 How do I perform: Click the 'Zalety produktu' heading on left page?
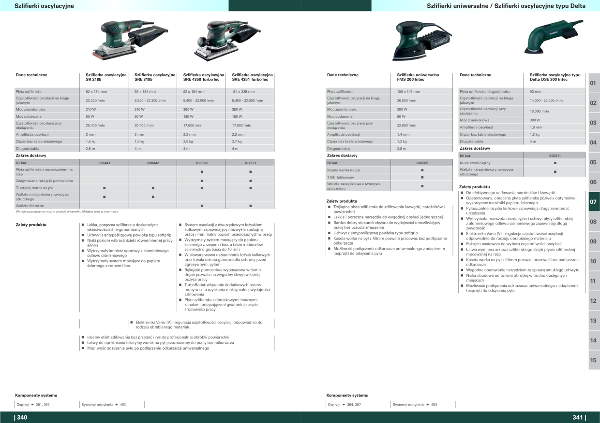[x=31, y=225]
